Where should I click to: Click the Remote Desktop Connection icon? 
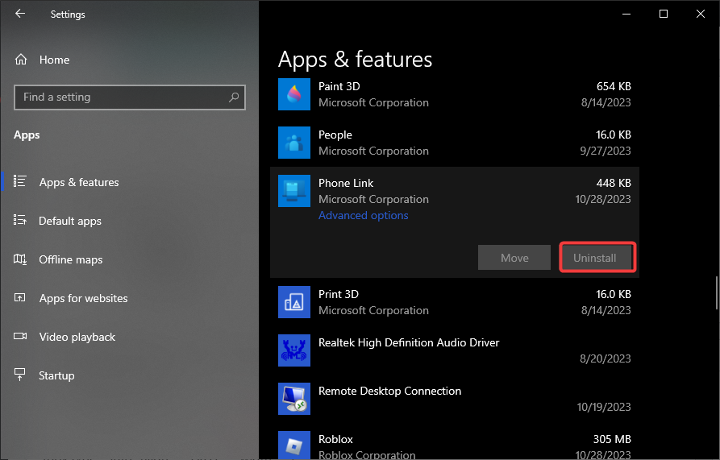coord(293,399)
